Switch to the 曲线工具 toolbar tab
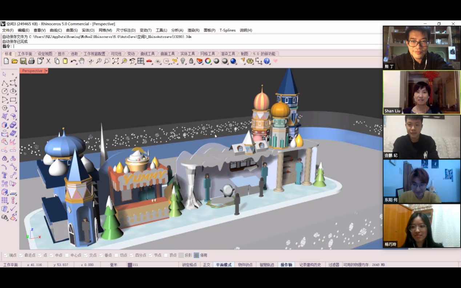 [x=147, y=54]
